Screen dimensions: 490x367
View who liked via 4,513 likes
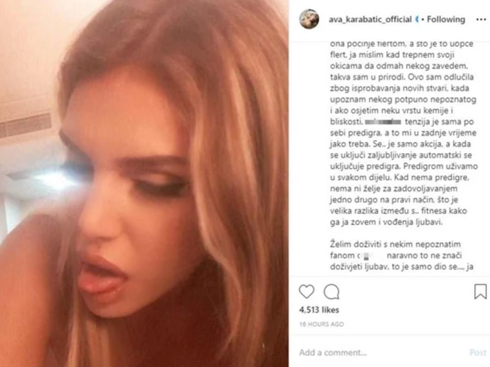(319, 310)
